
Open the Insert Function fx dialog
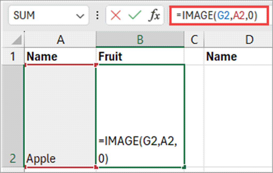point(154,16)
